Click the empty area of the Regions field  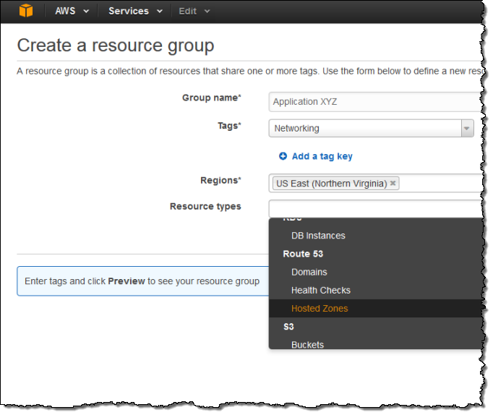point(441,184)
